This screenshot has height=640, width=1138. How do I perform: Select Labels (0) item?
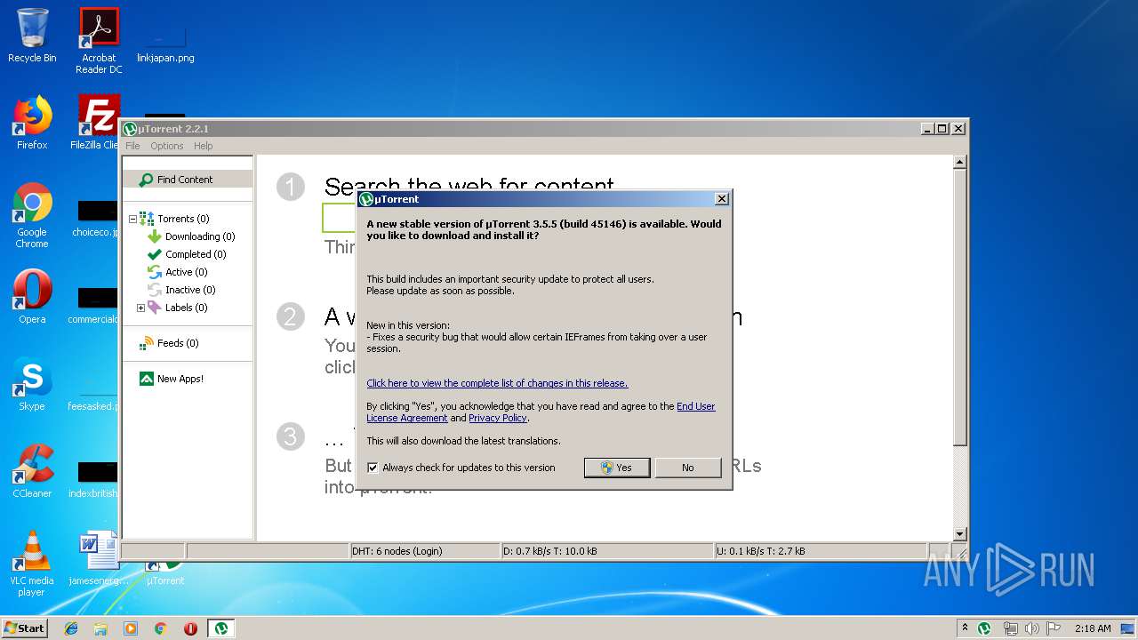(x=186, y=308)
